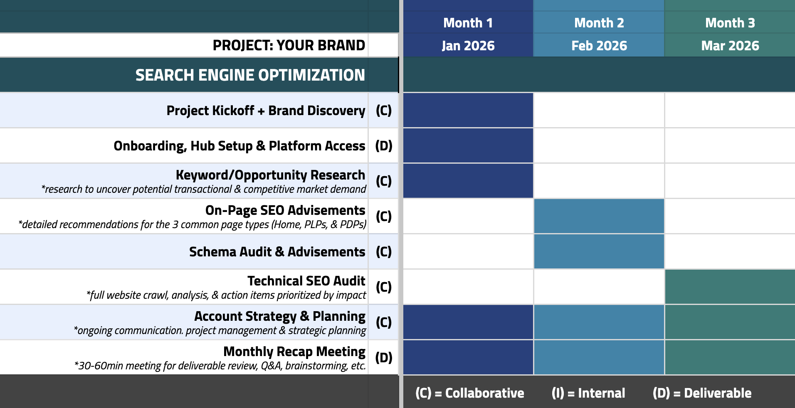This screenshot has width=795, height=408.
Task: Click the Account Strategy & Planning row label
Action: coord(279,317)
